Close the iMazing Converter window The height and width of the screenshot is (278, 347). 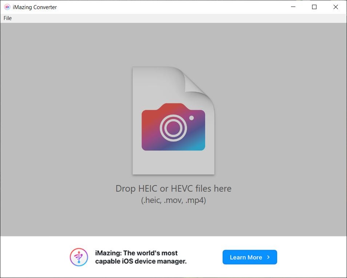tap(336, 7)
